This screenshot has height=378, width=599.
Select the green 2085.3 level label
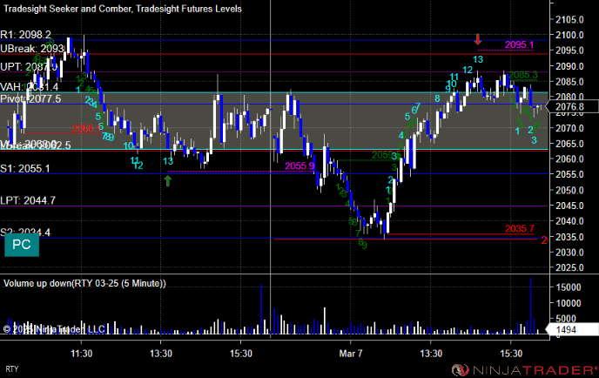523,75
